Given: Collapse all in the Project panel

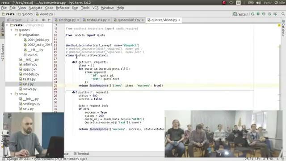Looking at the screenshot, I should pos(37,20).
